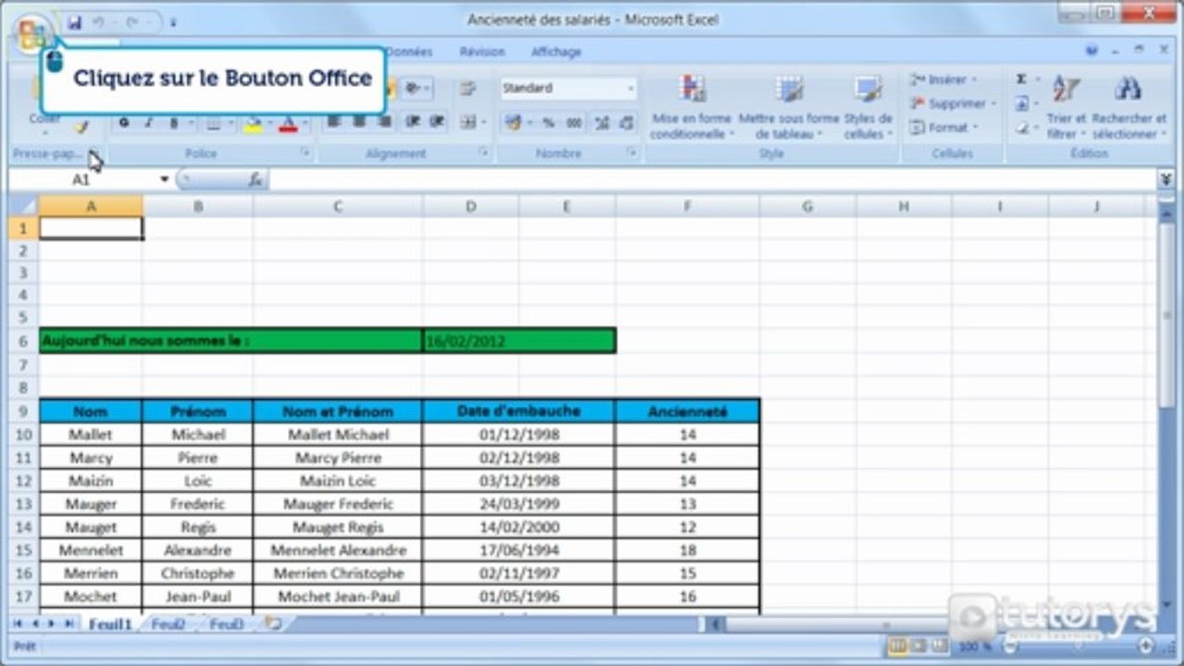Viewport: 1184px width, 666px height.
Task: Open the Affichage ribbon tab
Action: [x=556, y=53]
